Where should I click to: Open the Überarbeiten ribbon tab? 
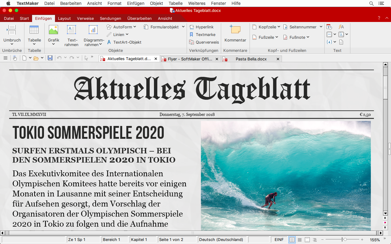click(x=140, y=18)
